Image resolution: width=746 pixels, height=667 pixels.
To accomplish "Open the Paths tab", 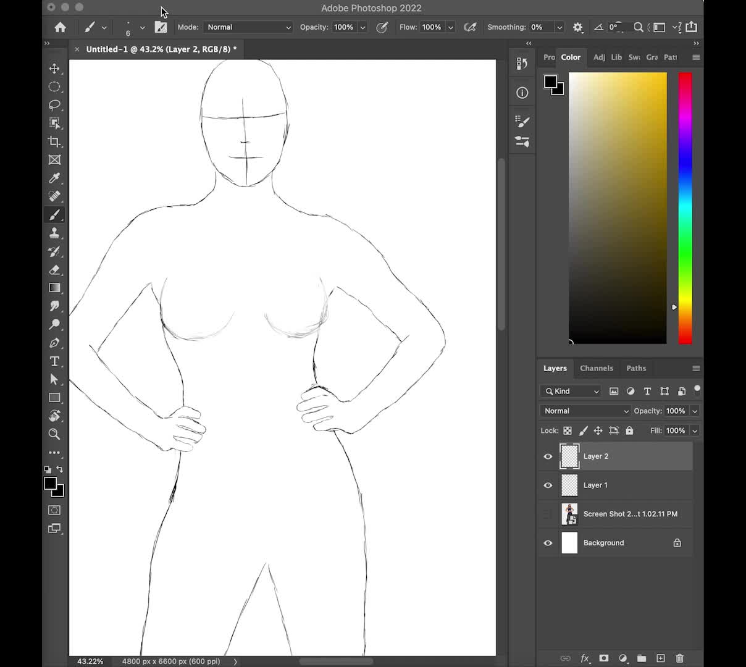I will (x=635, y=368).
